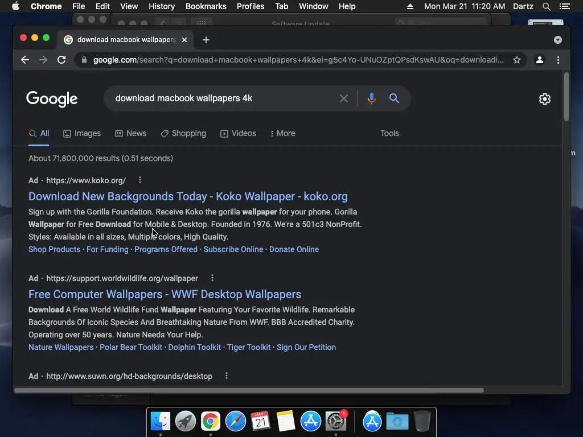Reload the current page
Screen dimensions: 583x437
click(x=61, y=60)
